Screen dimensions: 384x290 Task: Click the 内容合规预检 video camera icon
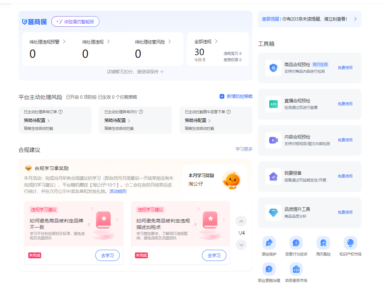point(273,140)
